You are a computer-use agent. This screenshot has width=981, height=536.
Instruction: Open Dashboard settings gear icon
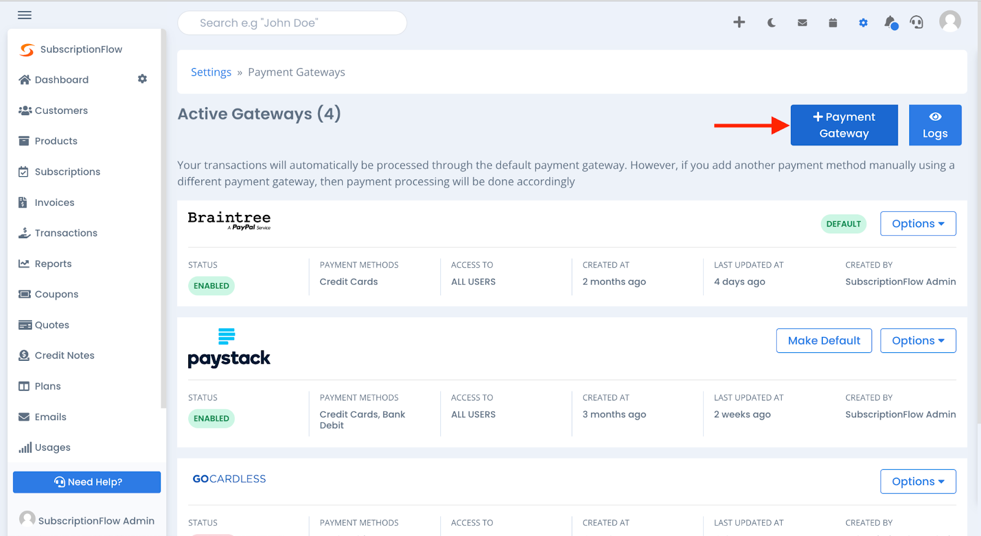coord(142,79)
